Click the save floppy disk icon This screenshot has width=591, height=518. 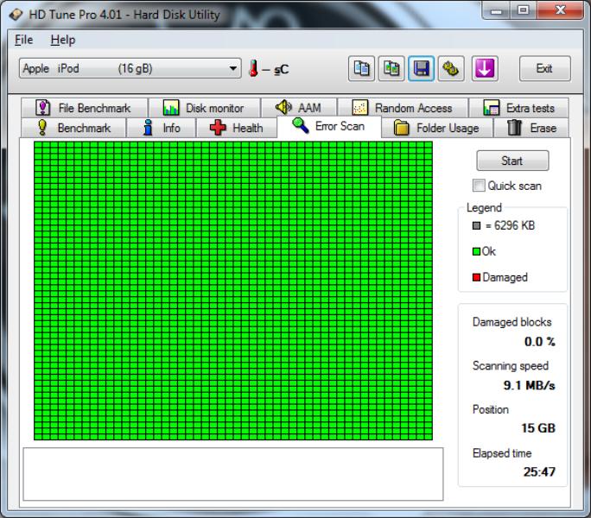tap(421, 68)
